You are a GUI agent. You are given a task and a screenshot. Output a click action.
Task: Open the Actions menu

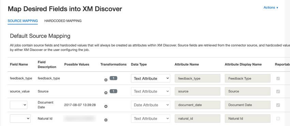click(271, 7)
